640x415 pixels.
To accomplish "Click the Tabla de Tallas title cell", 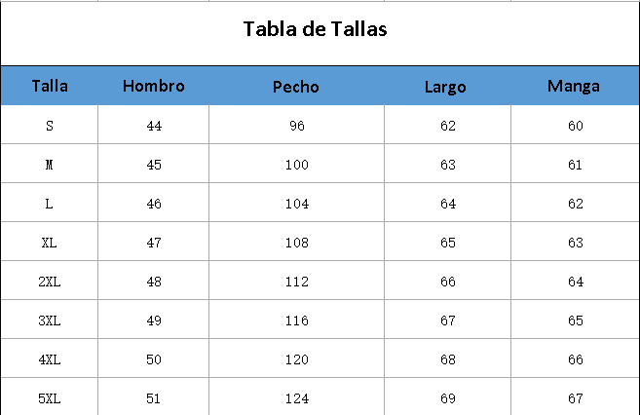I will coord(315,29).
